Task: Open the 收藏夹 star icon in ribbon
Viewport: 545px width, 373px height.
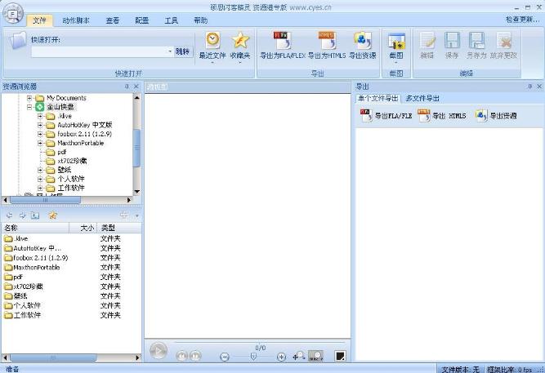Action: point(239,41)
